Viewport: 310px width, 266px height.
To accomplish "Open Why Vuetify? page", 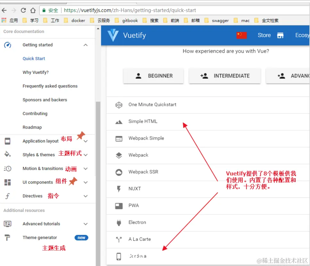I will tap(36, 72).
